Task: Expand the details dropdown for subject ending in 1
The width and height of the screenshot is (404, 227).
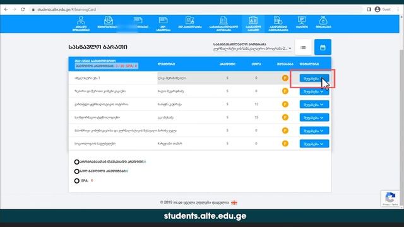Action: coord(314,78)
